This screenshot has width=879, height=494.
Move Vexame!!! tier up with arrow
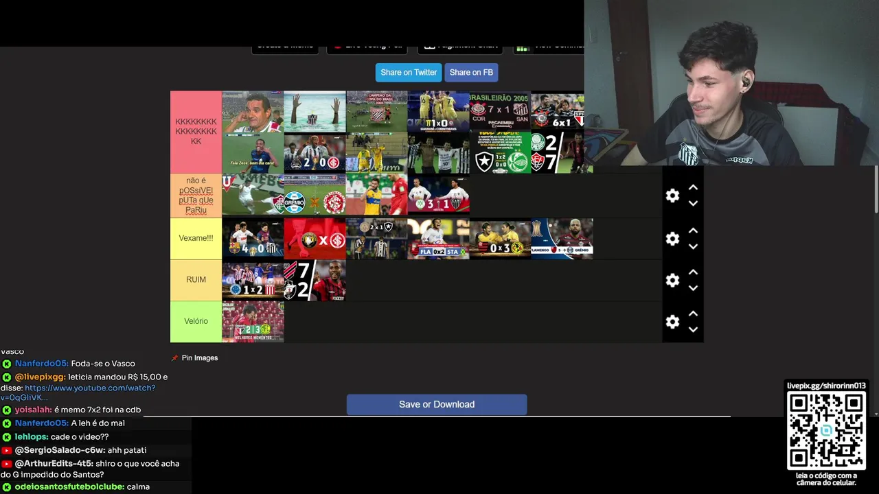click(693, 231)
